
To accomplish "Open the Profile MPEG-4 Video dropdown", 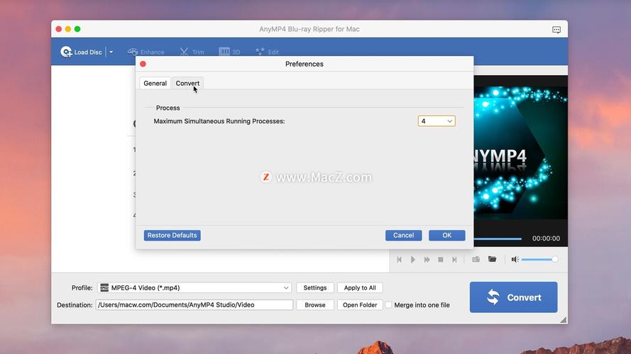I will tap(194, 287).
